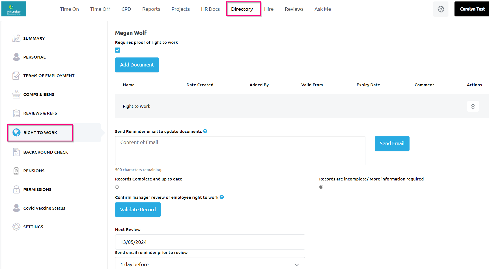Open Summary section icon in sidebar
Image resolution: width=489 pixels, height=269 pixels.
coord(16,38)
